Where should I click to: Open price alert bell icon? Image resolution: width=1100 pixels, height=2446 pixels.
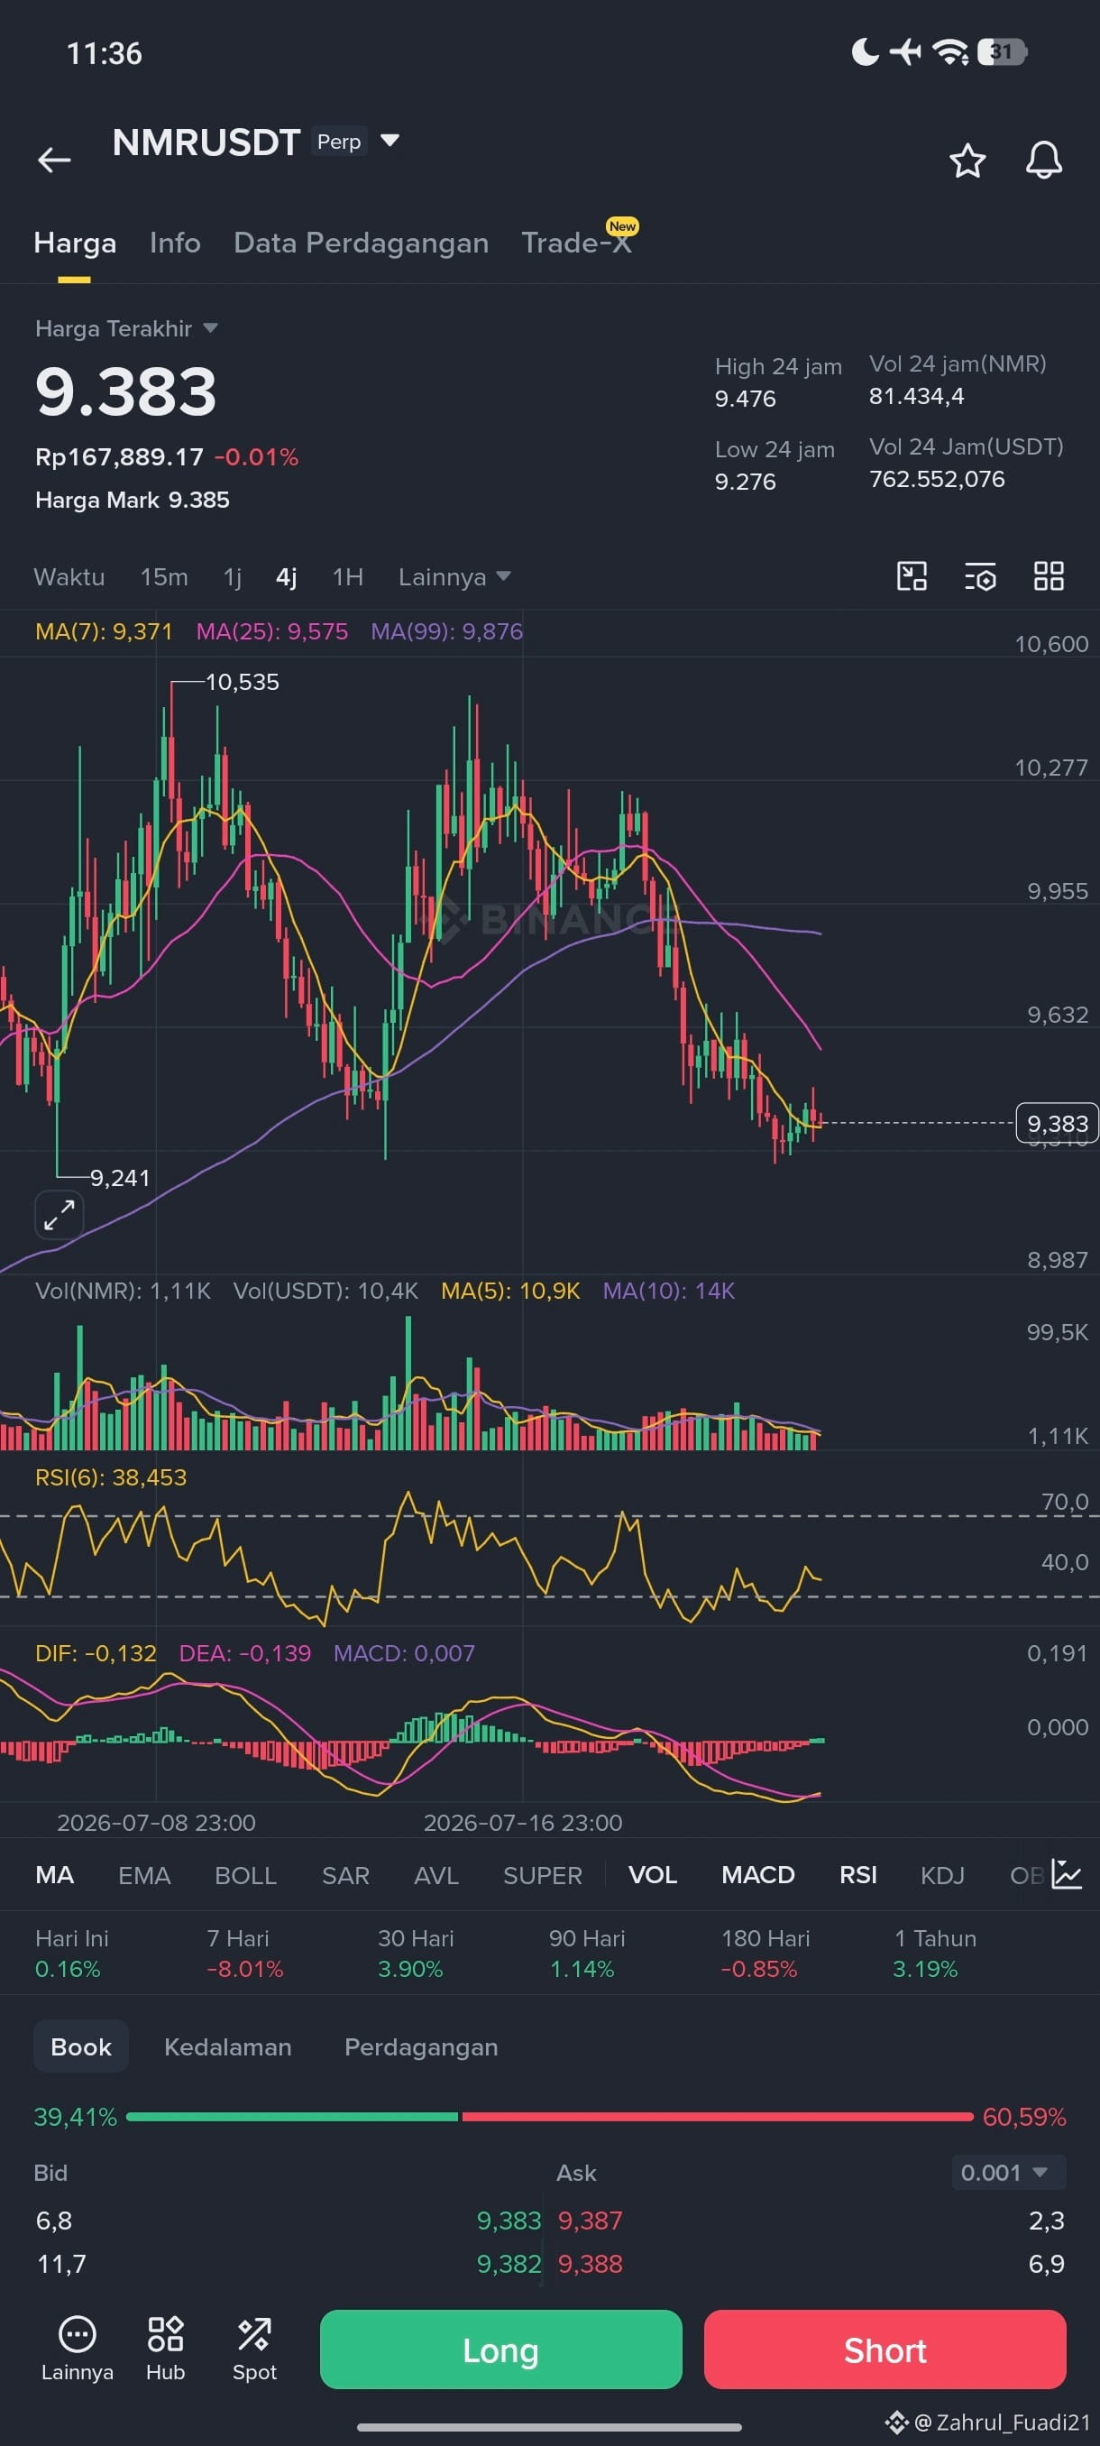[1043, 160]
